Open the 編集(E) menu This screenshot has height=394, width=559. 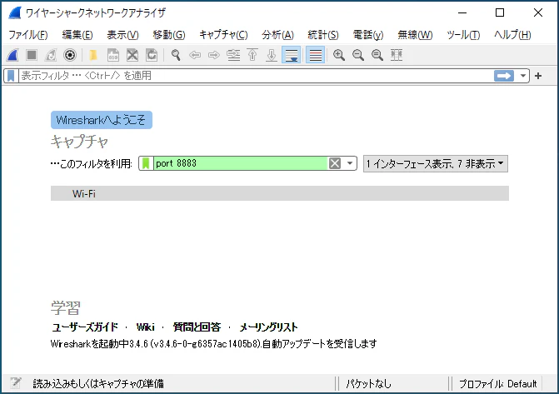click(77, 35)
